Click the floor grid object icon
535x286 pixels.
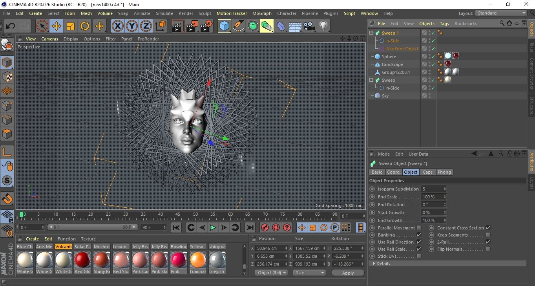[295, 26]
